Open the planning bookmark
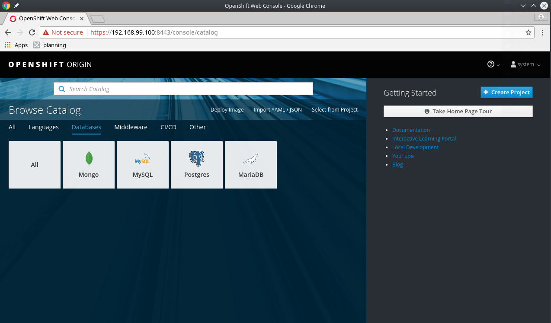 click(x=50, y=45)
